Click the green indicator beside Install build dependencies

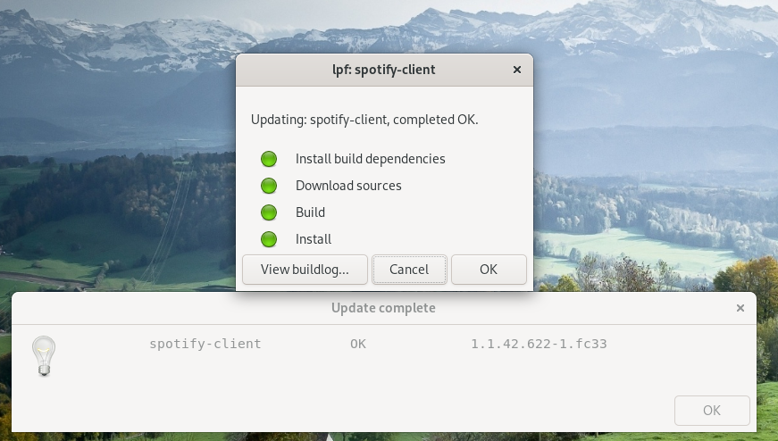click(269, 159)
